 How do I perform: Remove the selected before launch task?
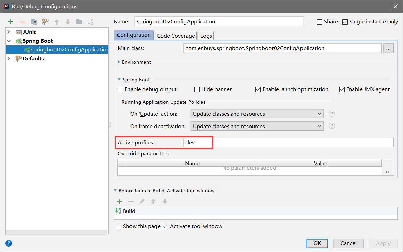(x=131, y=201)
